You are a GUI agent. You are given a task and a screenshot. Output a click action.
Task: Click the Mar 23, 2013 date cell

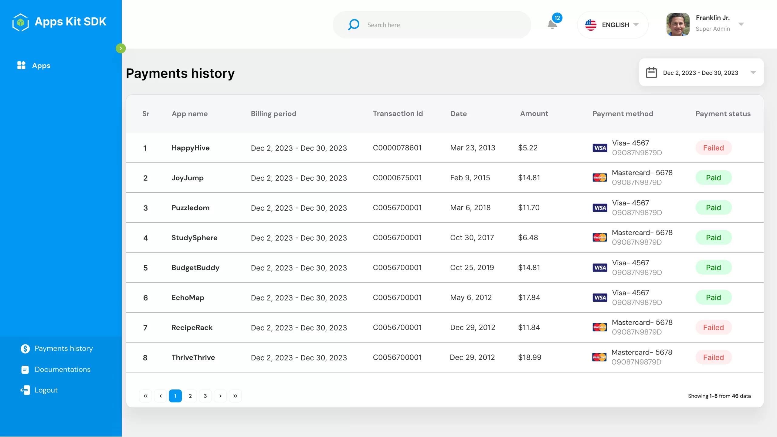click(473, 148)
